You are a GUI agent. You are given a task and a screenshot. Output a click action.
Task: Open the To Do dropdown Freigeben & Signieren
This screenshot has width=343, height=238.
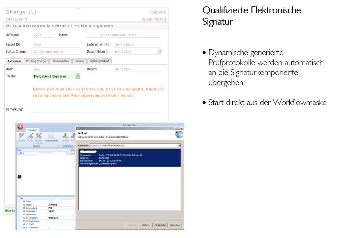(x=78, y=76)
